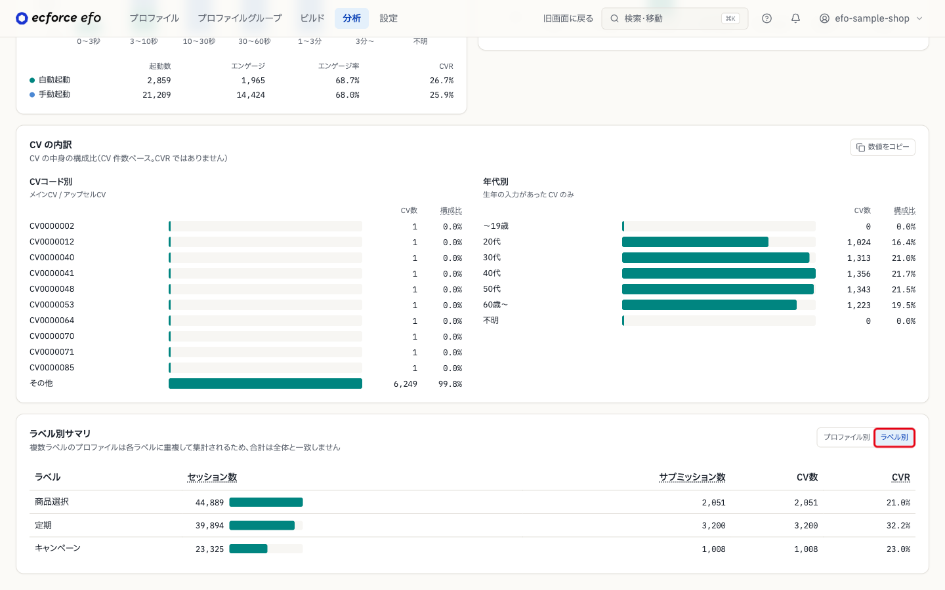Click the 32.2% CVR value
The width and height of the screenshot is (945, 590).
[898, 526]
